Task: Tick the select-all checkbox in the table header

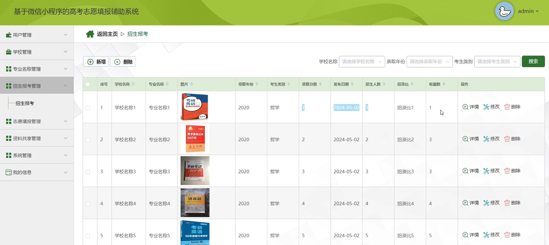Action: point(88,84)
